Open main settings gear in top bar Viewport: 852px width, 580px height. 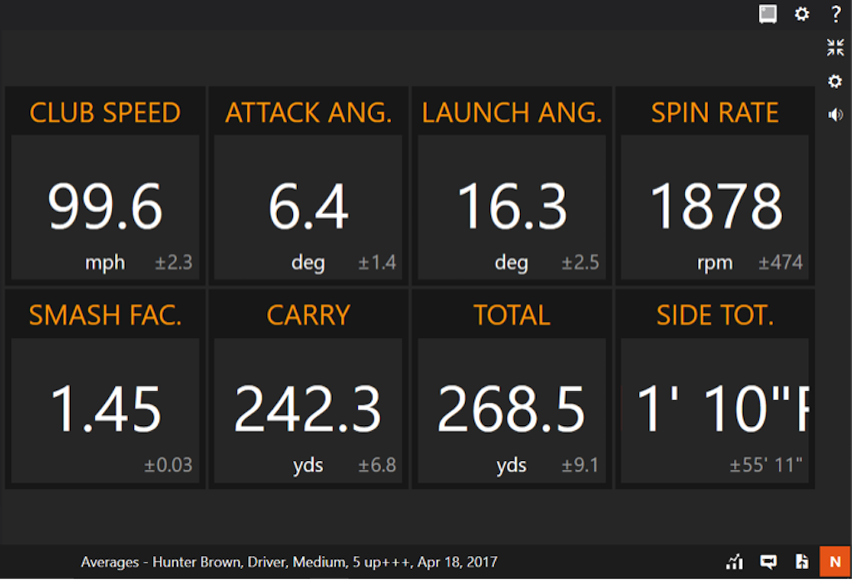click(x=801, y=13)
